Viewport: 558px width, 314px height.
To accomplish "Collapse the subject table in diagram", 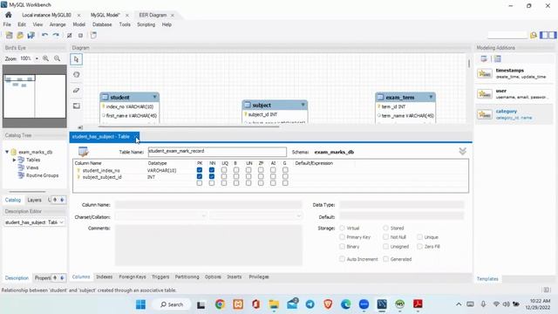I will click(303, 105).
